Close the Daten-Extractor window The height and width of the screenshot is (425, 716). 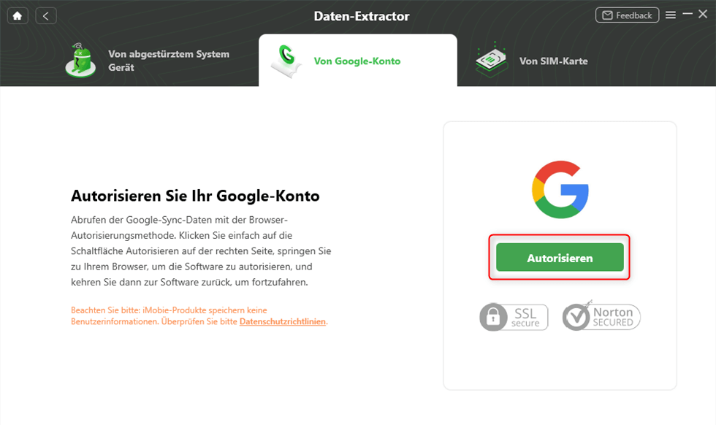coord(703,15)
